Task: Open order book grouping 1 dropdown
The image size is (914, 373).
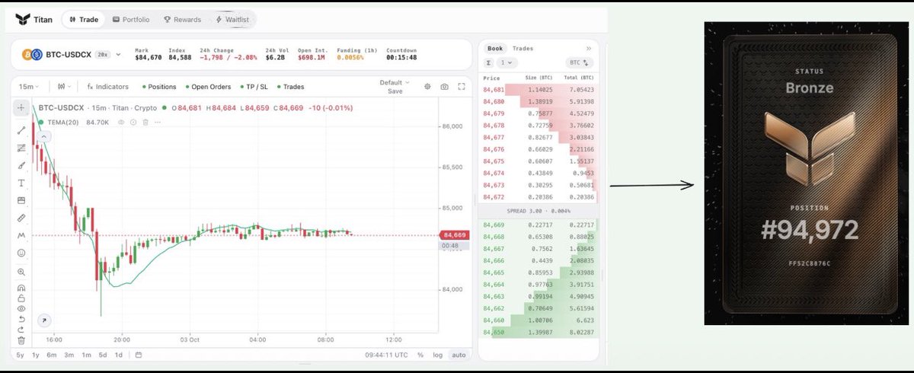Action: tap(507, 62)
